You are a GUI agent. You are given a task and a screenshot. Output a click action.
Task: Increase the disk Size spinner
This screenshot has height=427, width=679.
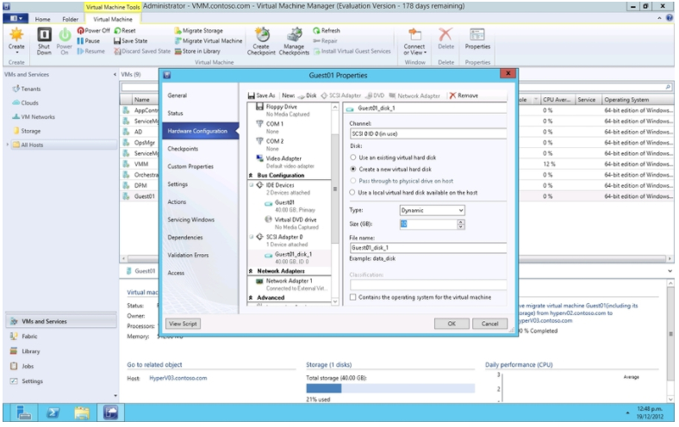click(x=461, y=221)
